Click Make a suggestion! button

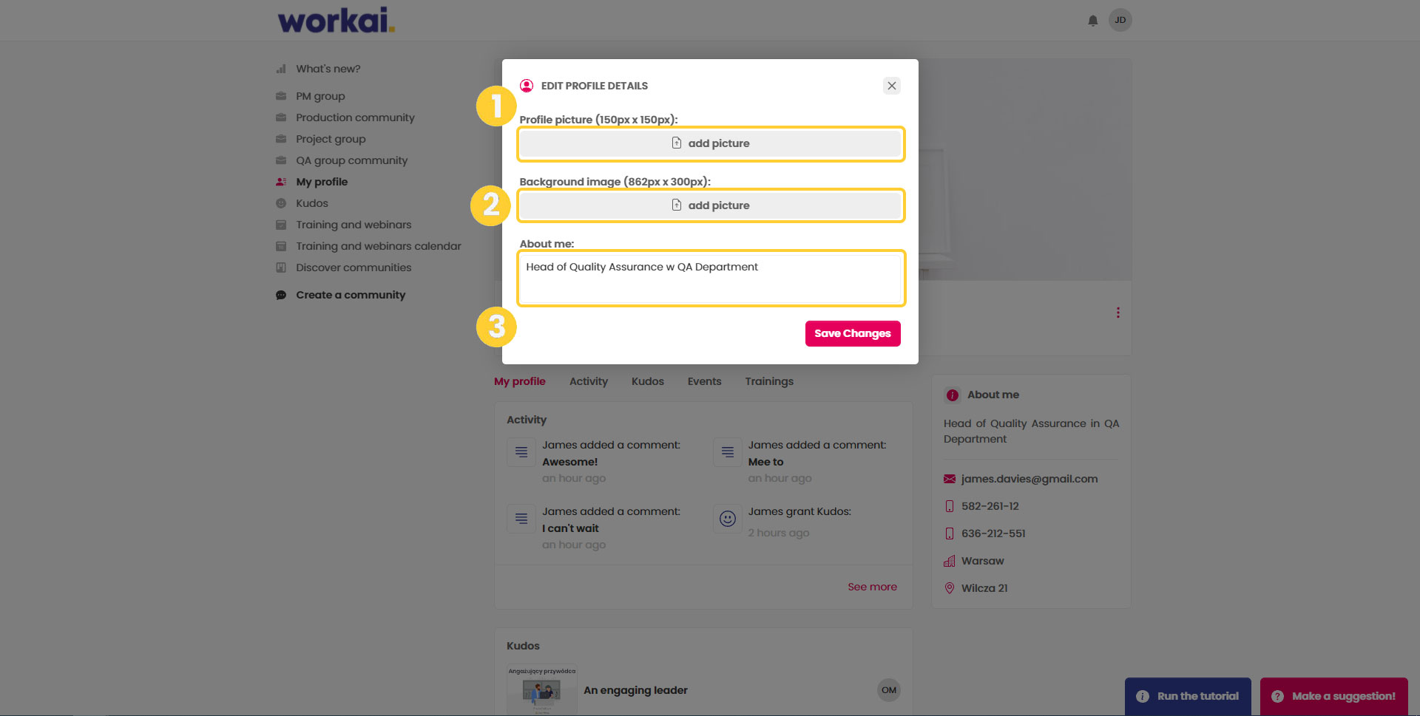pos(1333,696)
